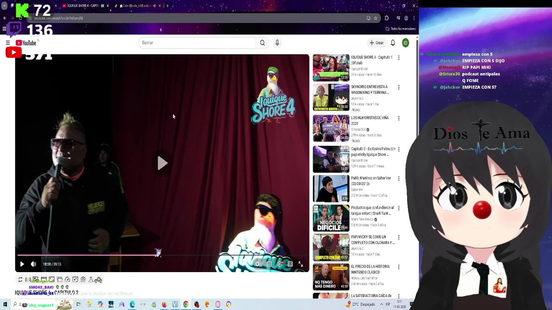This screenshot has width=552, height=310.
Task: Close the IQUIQUE SHORE 4 tab
Action: coord(108,6)
